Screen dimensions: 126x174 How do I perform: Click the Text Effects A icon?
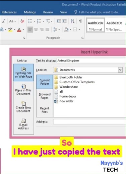pos(2,30)
